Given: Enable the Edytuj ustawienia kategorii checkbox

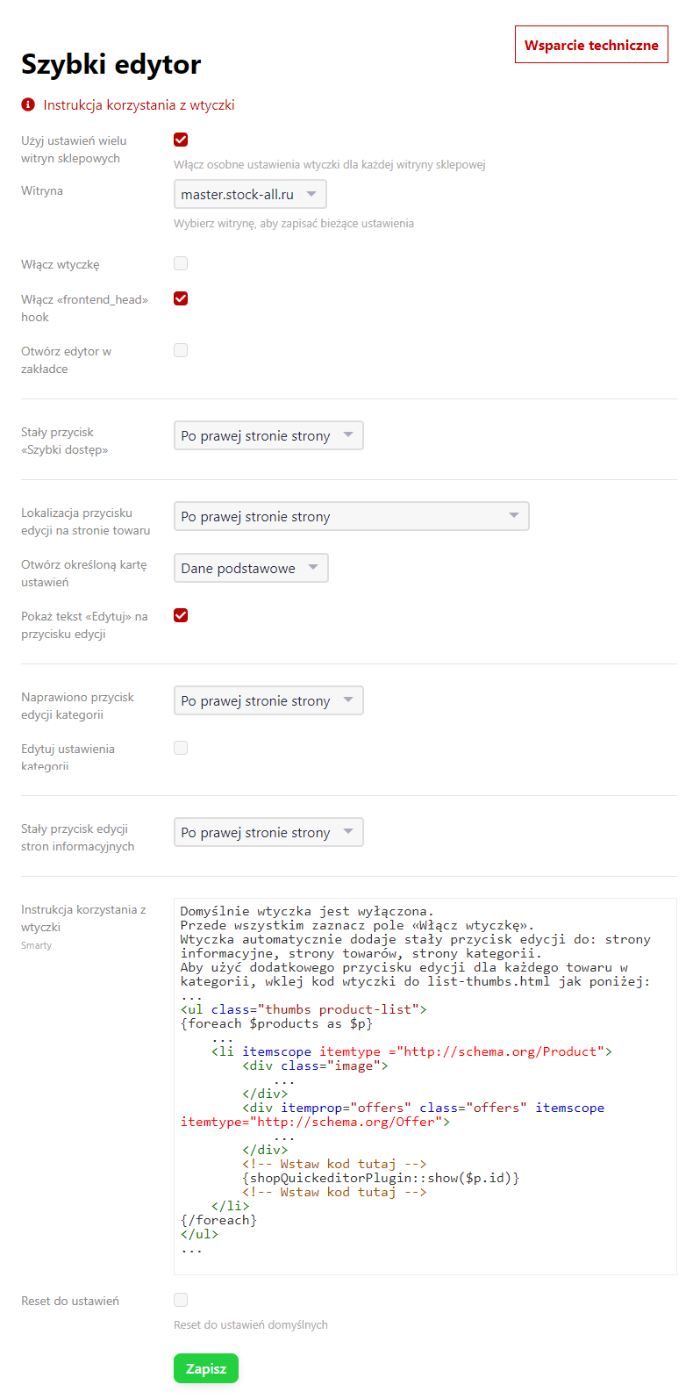Looking at the screenshot, I should point(181,748).
